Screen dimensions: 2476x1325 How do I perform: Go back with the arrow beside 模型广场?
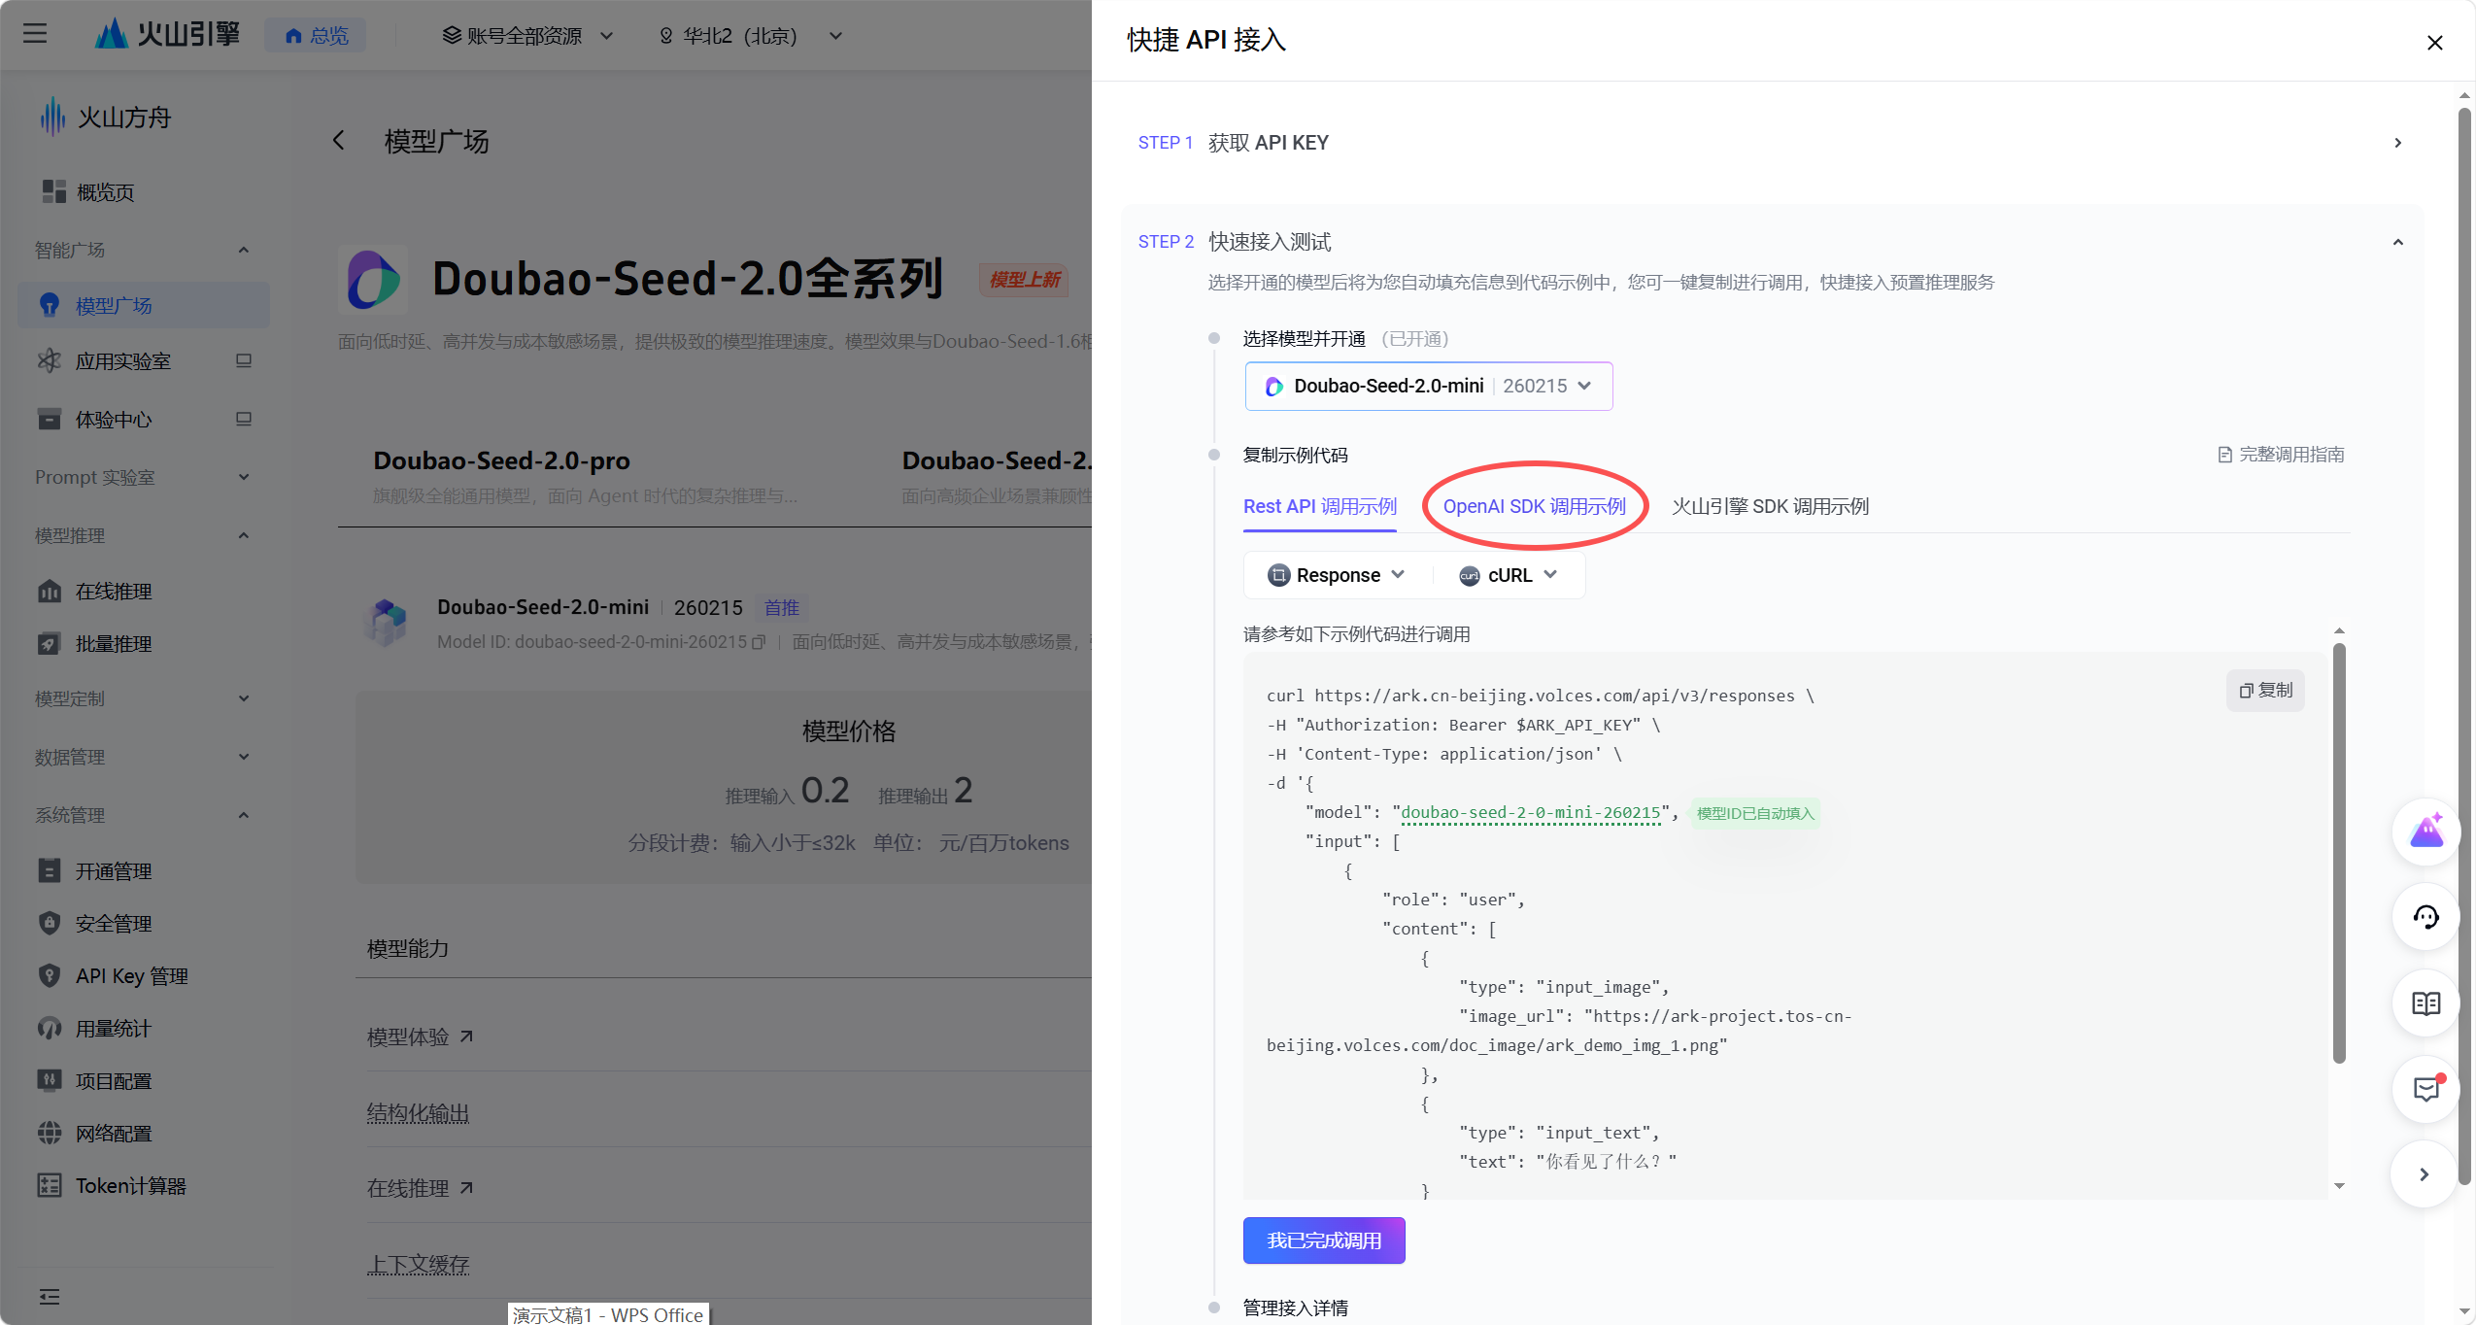point(338,141)
